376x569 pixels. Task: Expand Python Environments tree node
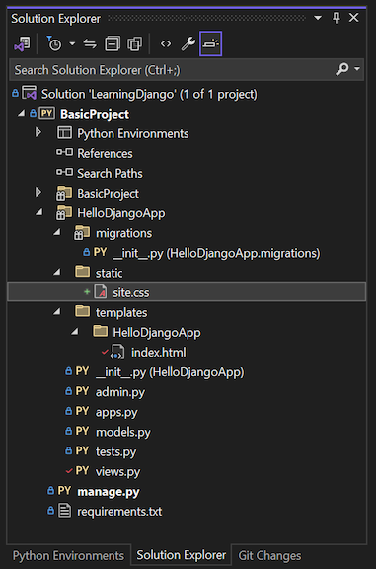[x=38, y=132]
